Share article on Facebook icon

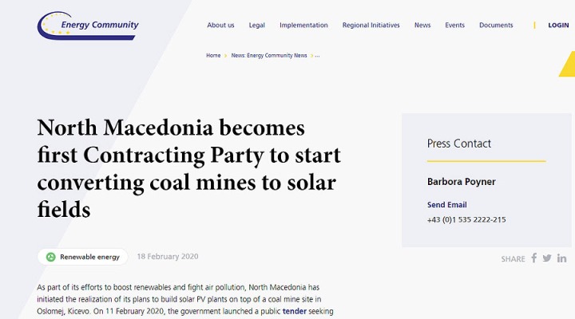[534, 258]
